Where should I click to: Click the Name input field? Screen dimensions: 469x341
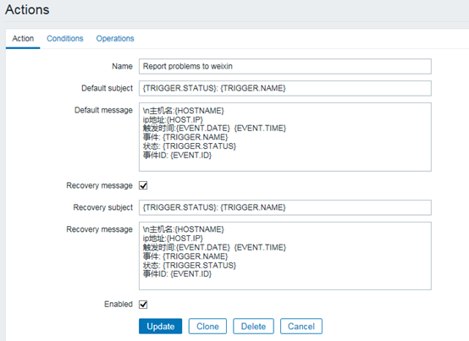click(x=284, y=66)
